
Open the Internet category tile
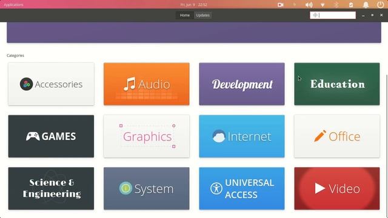[x=242, y=136]
